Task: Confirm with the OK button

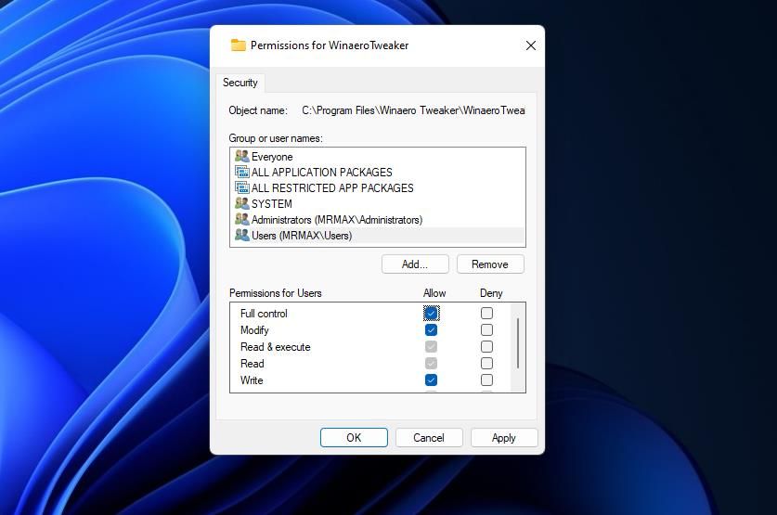Action: [x=354, y=438]
